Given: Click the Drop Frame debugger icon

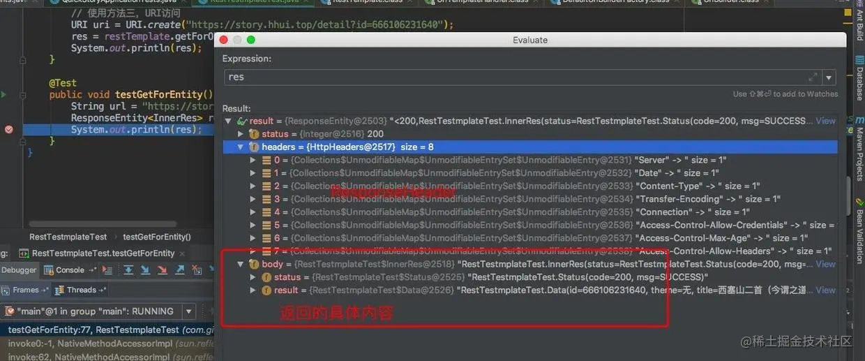Looking at the screenshot, I should click(197, 270).
